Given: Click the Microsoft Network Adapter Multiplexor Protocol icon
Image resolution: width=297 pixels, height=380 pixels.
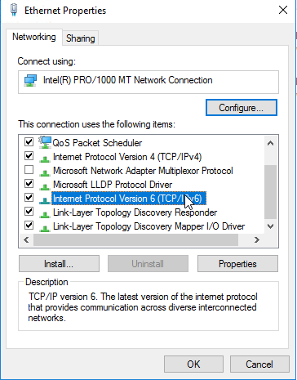Looking at the screenshot, I should [x=44, y=172].
